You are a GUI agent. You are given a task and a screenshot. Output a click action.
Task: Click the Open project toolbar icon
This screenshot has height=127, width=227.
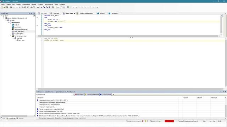[5, 7]
